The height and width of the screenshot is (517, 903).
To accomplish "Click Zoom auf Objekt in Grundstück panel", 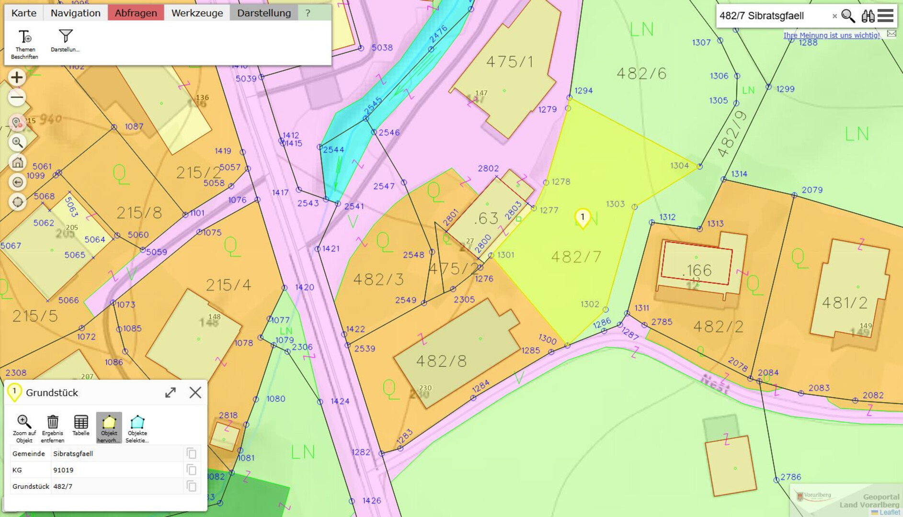I will tap(24, 428).
